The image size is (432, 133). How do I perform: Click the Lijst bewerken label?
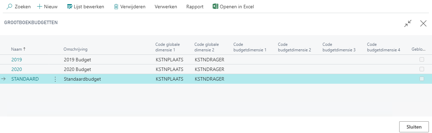pyautogui.click(x=89, y=7)
